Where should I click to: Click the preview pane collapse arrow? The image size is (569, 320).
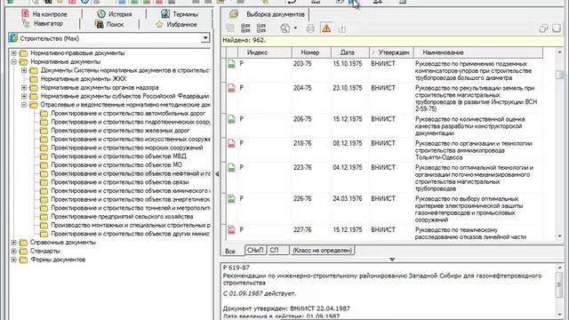pos(392,260)
